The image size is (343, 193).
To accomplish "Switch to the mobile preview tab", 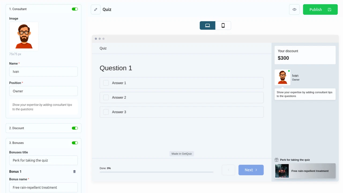I will pos(223,25).
